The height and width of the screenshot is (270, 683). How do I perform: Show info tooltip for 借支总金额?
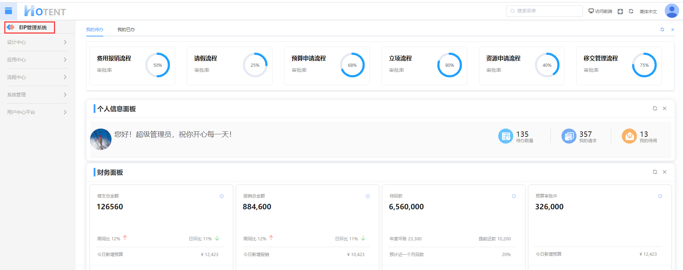pyautogui.click(x=222, y=196)
